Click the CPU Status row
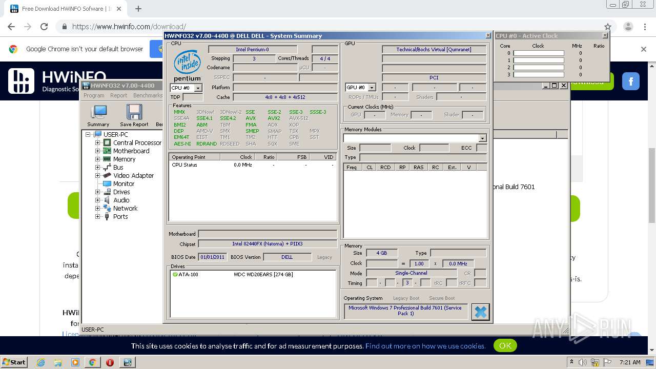The height and width of the screenshot is (369, 656). click(253, 165)
